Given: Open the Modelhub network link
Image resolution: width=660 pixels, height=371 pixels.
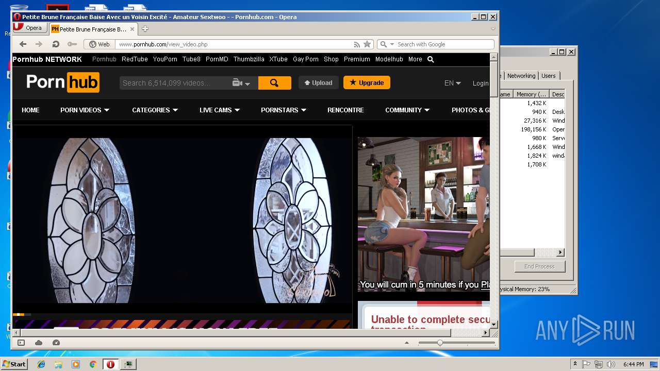Looking at the screenshot, I should click(x=389, y=59).
